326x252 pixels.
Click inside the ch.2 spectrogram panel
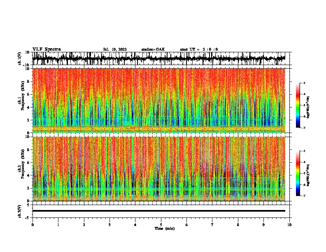[159, 169]
